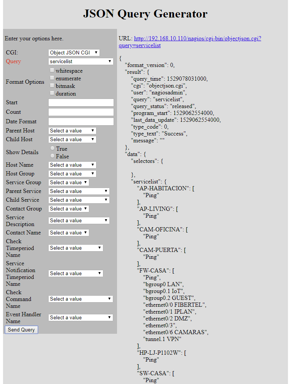The image size is (291, 384).
Task: Check the enumerate checkbox
Action: pyautogui.click(x=52, y=78)
